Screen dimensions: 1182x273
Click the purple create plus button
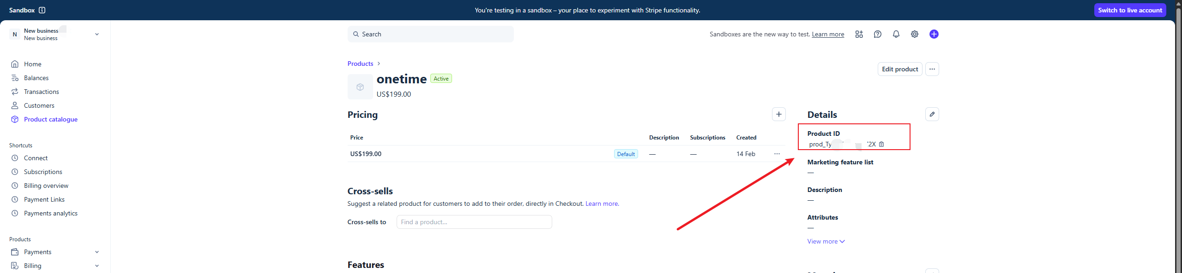click(x=934, y=34)
